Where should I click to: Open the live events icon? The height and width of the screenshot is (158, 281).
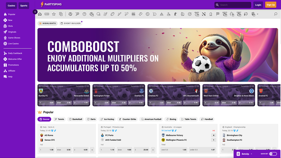tap(47, 14)
